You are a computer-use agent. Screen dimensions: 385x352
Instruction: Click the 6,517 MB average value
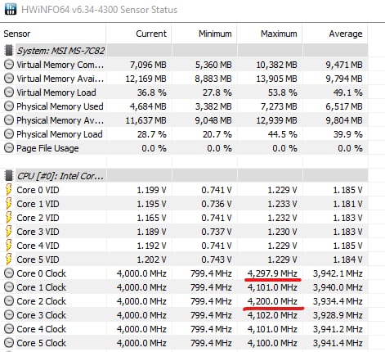pyautogui.click(x=344, y=106)
